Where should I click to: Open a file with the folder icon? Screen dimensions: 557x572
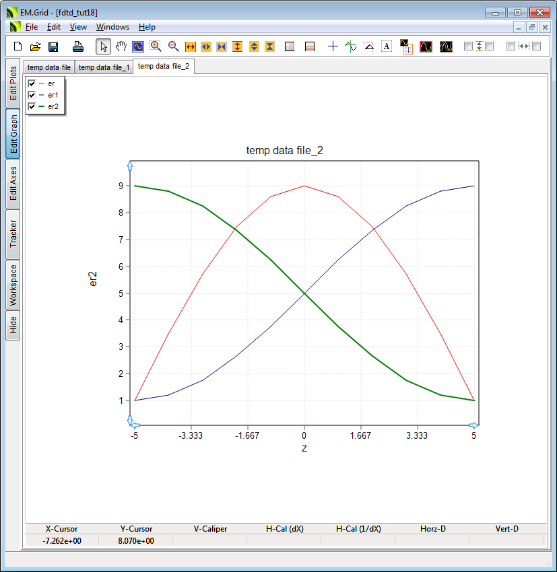[36, 46]
